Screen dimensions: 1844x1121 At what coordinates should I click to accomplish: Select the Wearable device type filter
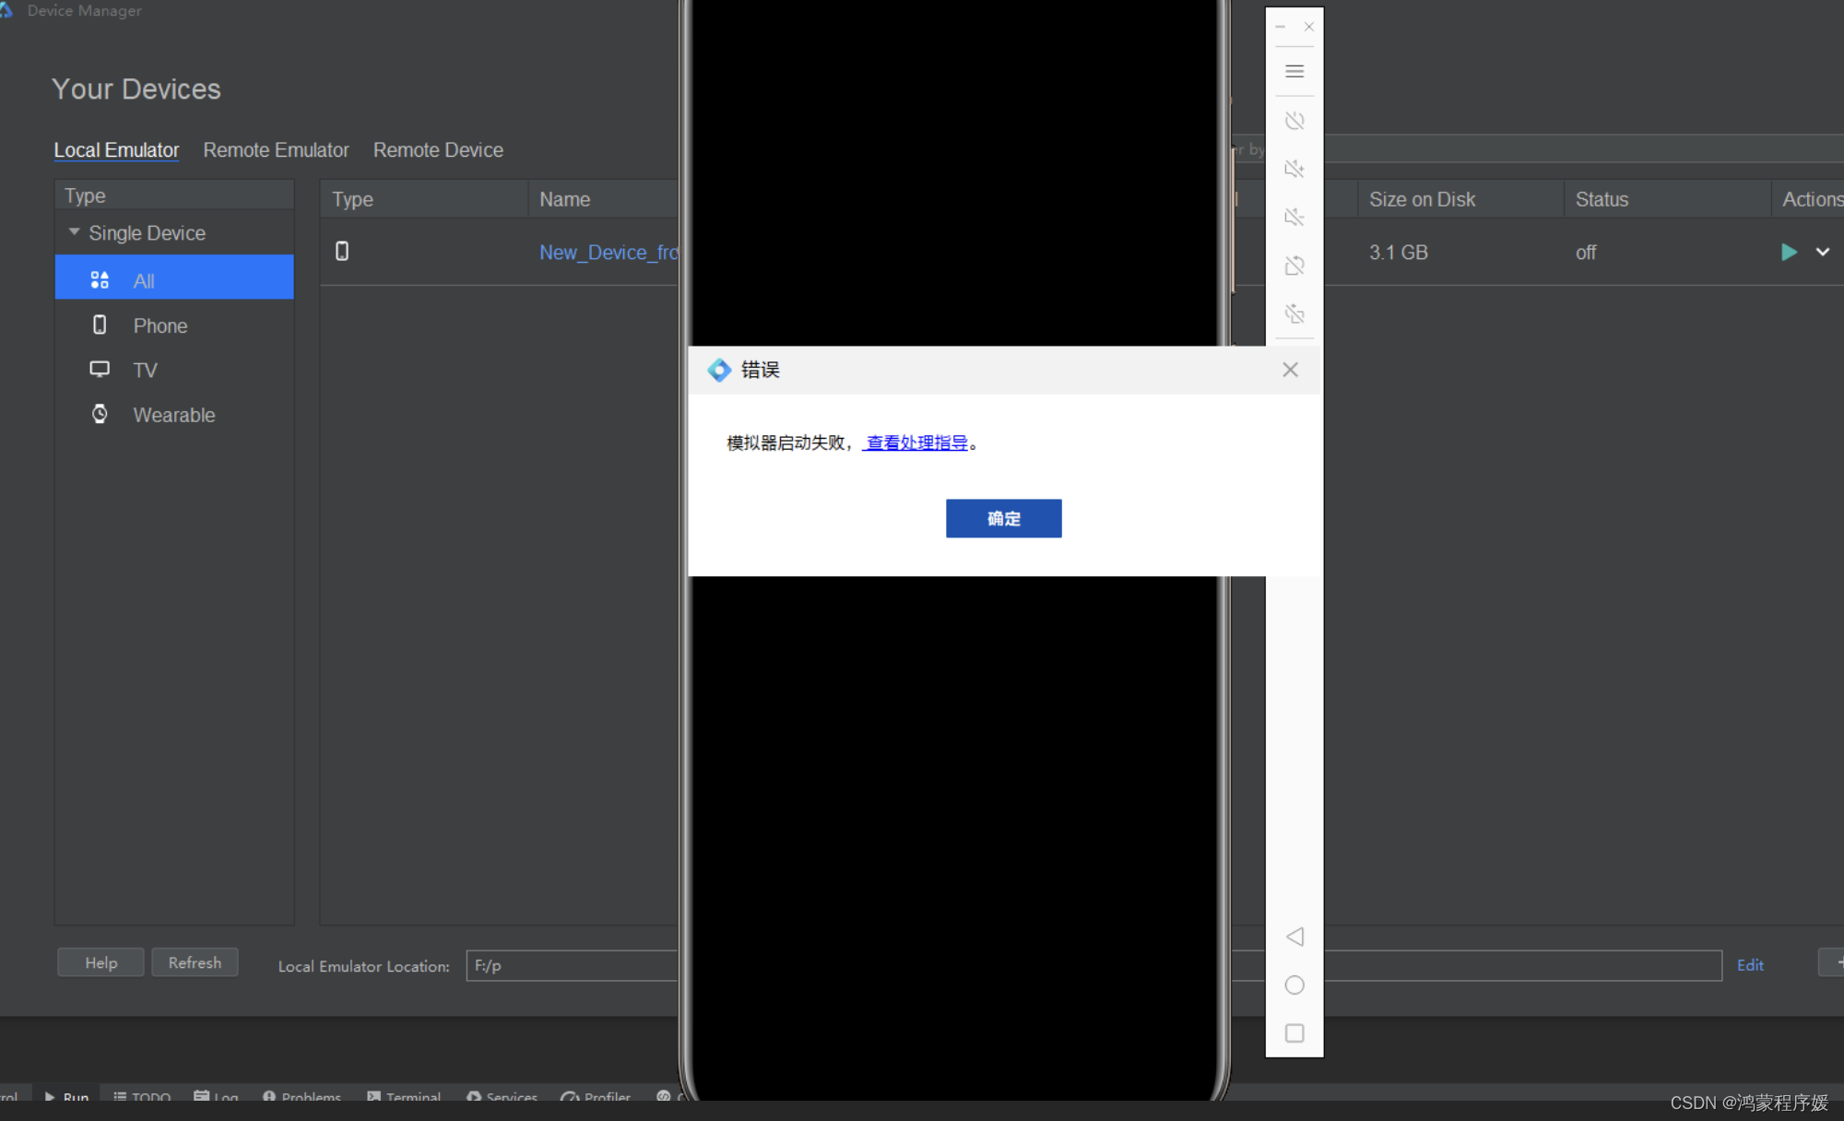(173, 415)
